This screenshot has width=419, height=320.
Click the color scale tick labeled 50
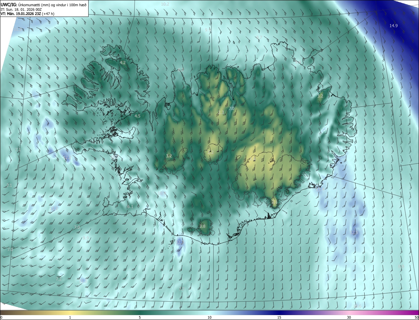416,317
